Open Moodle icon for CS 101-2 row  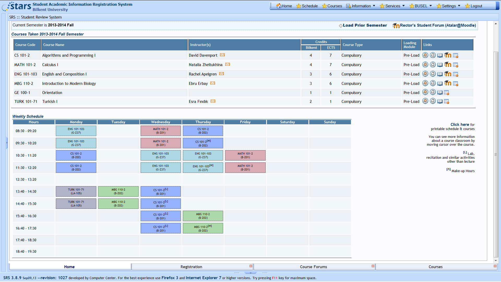click(x=448, y=55)
